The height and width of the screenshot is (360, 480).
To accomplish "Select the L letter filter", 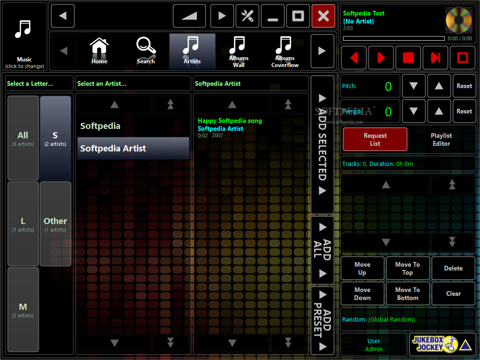I will click(x=23, y=224).
